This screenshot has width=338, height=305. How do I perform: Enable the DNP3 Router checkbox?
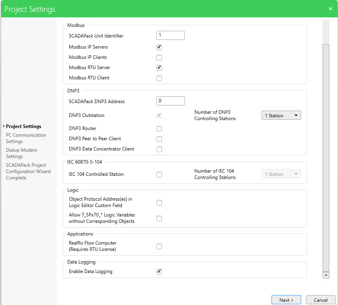click(159, 129)
